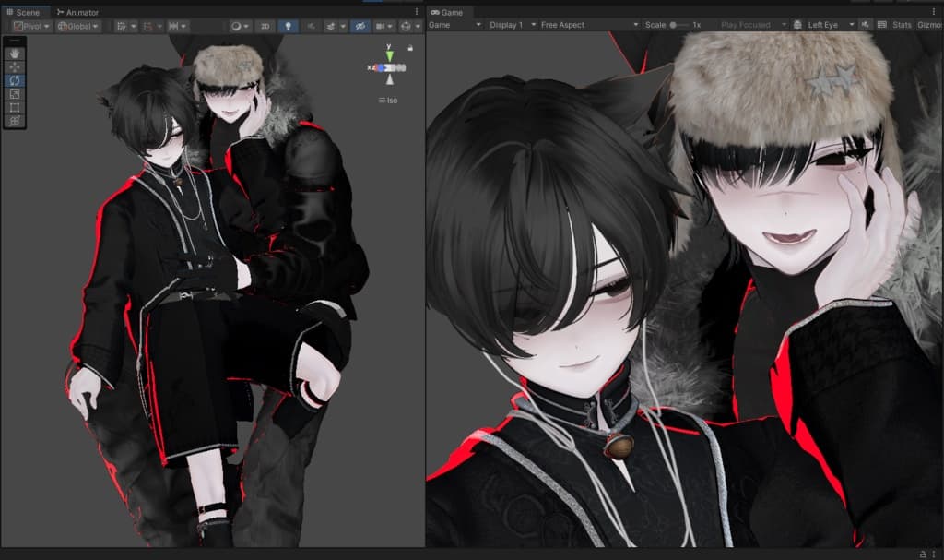Click the frame debugger bug icon
This screenshot has width=944, height=560.
pyautogui.click(x=797, y=25)
